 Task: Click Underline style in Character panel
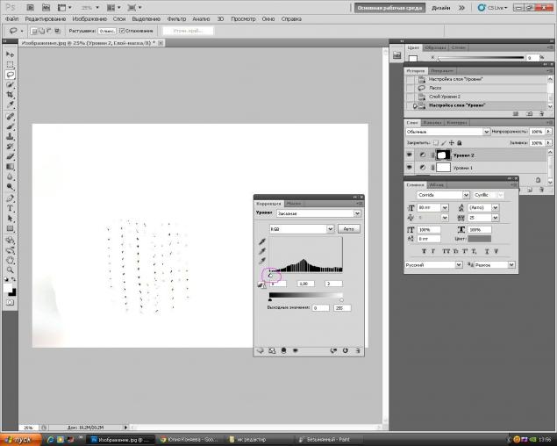[487, 251]
